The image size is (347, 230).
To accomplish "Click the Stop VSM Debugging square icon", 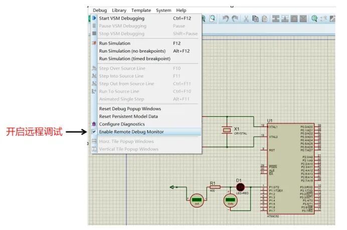I will pyautogui.click(x=94, y=34).
